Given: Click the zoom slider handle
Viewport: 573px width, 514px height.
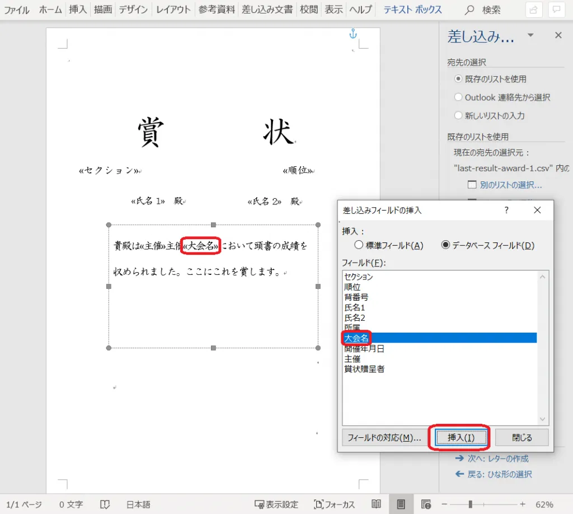Looking at the screenshot, I should tap(471, 504).
